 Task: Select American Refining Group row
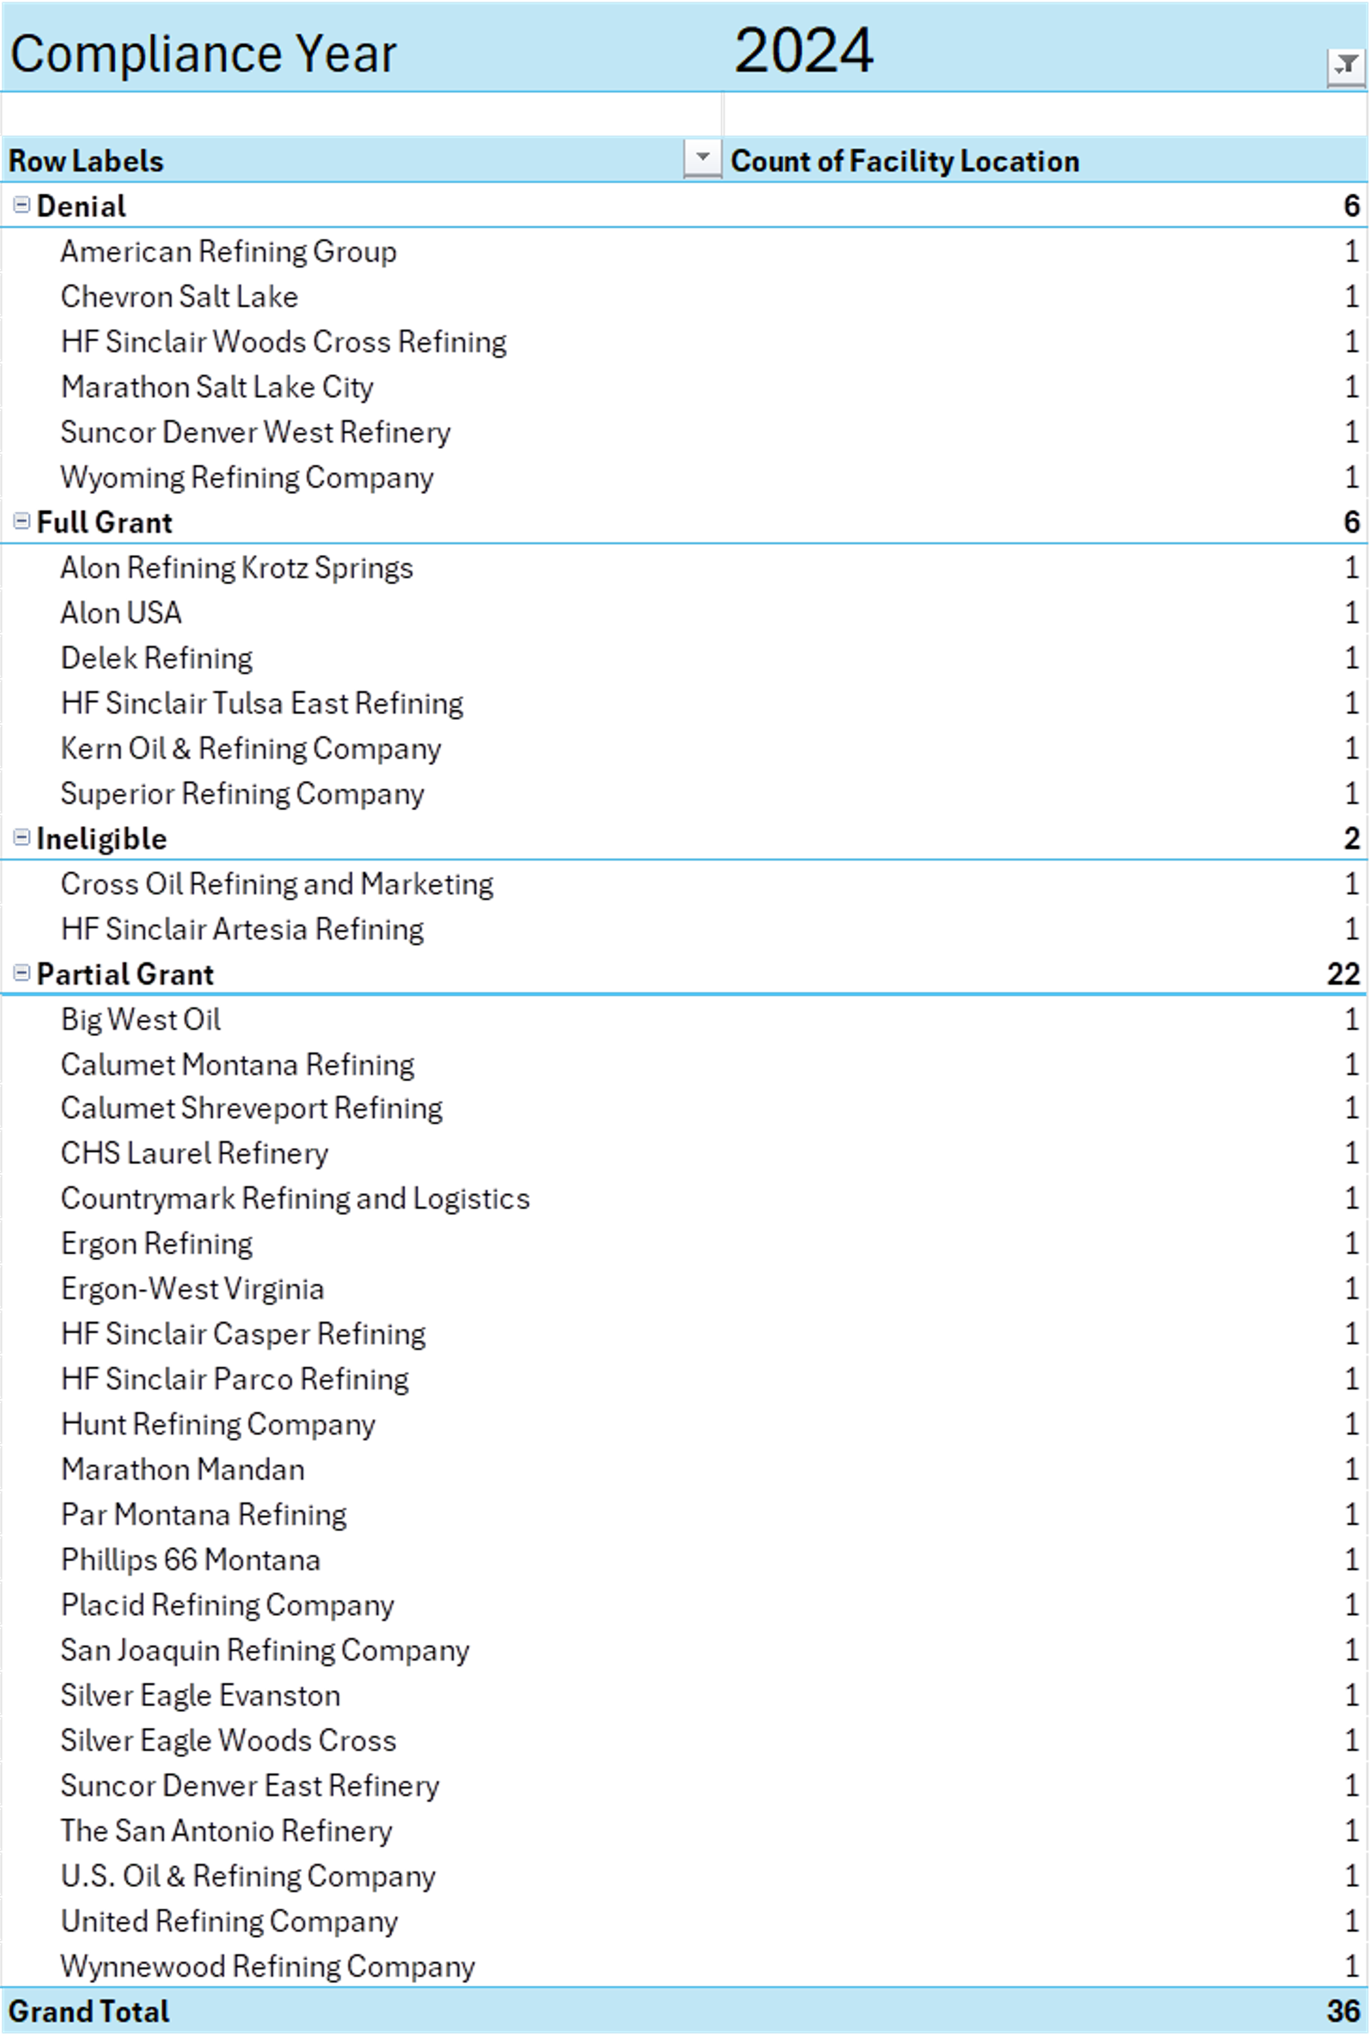pos(684,252)
